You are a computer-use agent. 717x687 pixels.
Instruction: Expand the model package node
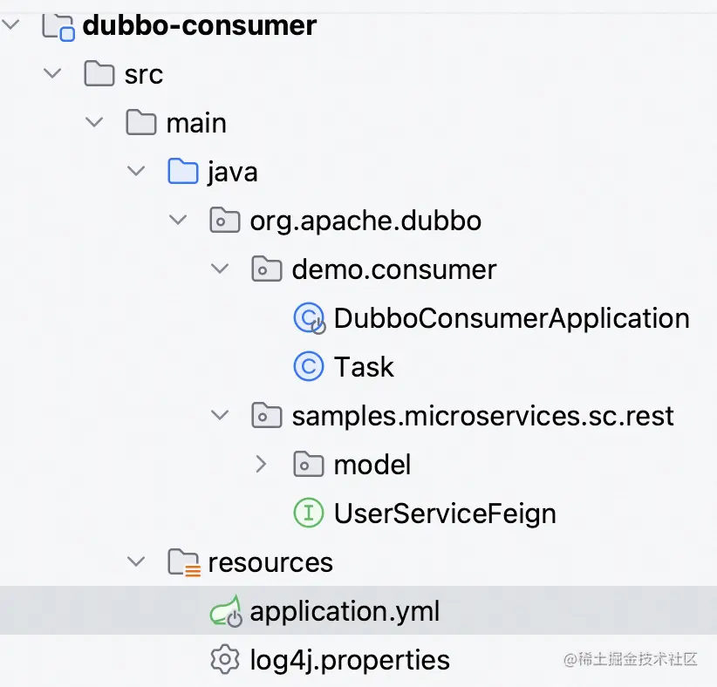261,465
